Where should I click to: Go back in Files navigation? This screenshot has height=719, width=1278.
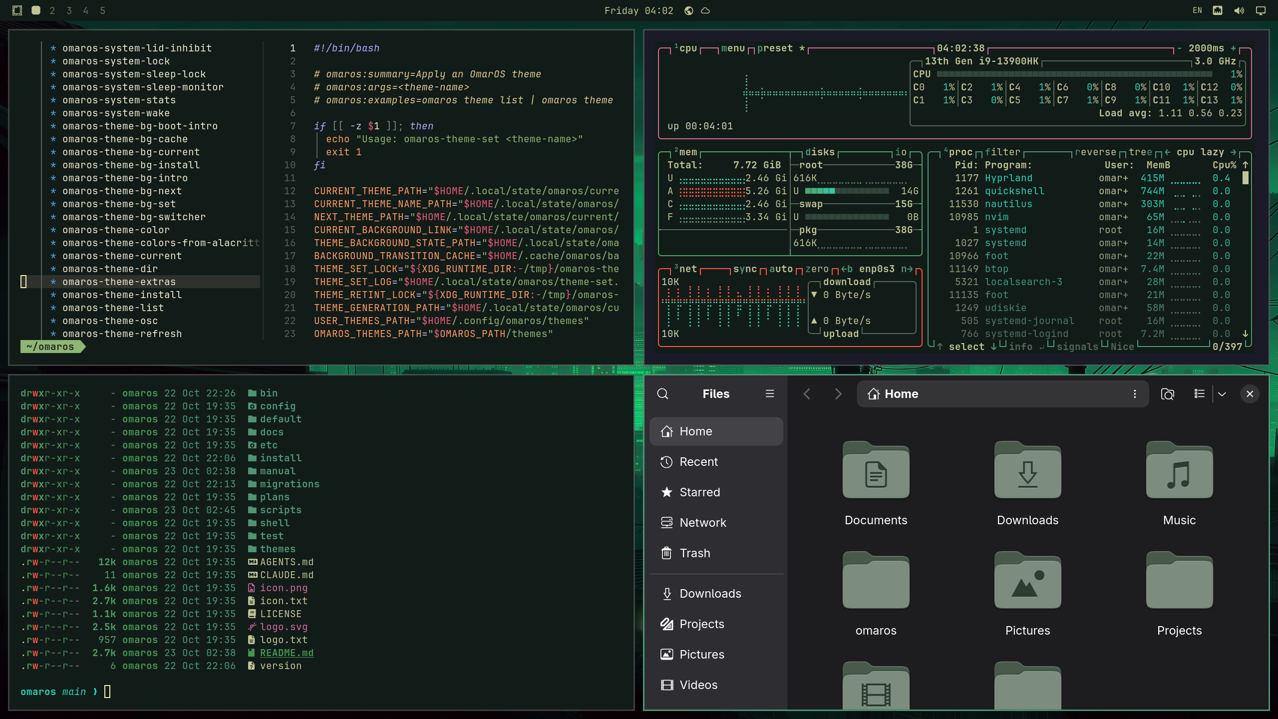point(807,394)
